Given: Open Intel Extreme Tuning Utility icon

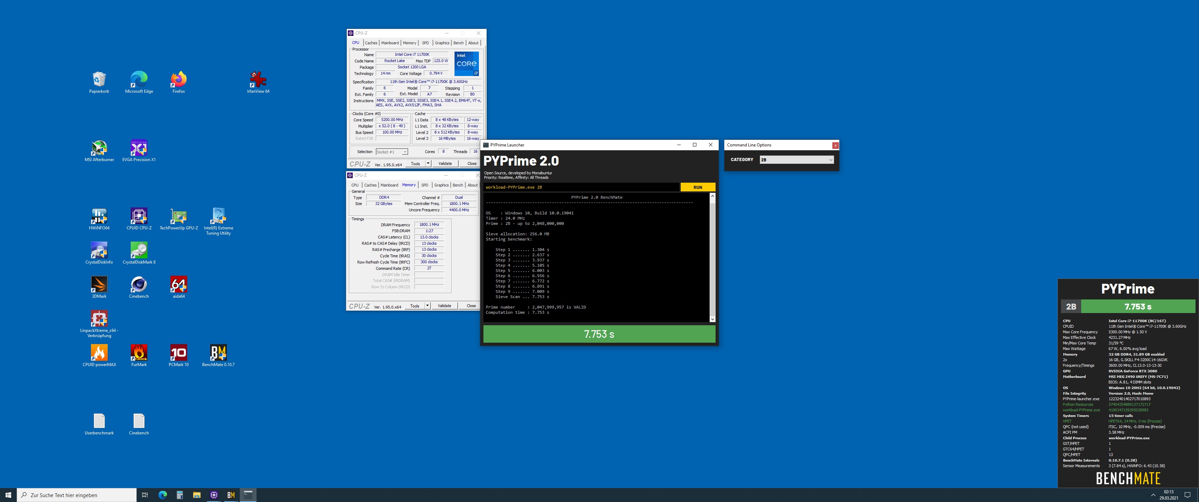Looking at the screenshot, I should pyautogui.click(x=218, y=221).
